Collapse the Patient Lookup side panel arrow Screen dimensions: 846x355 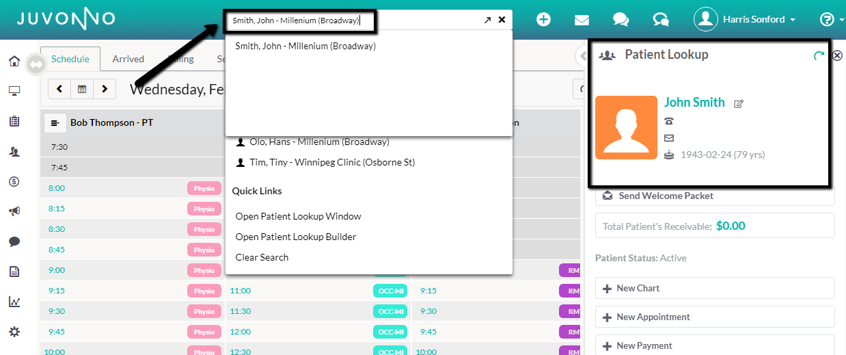tap(582, 55)
